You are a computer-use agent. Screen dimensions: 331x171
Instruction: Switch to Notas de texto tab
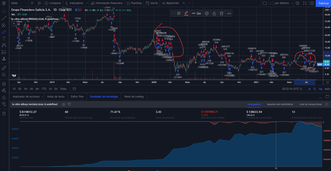pyautogui.click(x=56, y=97)
